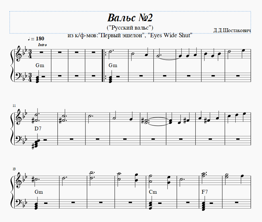Select the "Intro" rehearsal text
The width and height of the screenshot is (262, 222).
43,45
